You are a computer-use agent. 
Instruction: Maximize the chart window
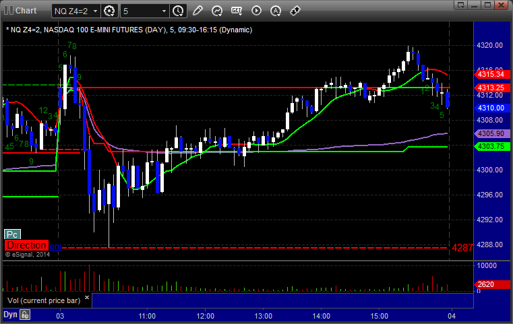click(x=487, y=5)
